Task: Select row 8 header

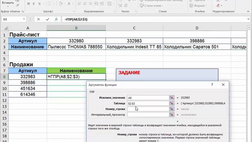Action: click(4, 77)
